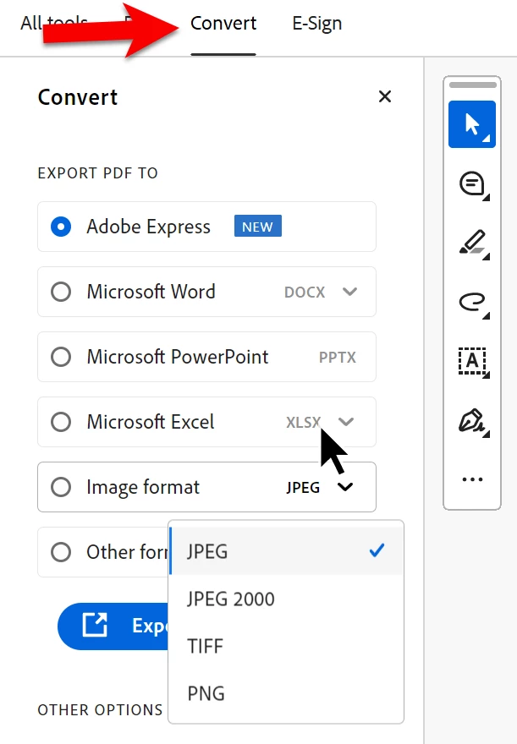Select the Adobe Express radio button
The height and width of the screenshot is (744, 517).
tap(61, 227)
